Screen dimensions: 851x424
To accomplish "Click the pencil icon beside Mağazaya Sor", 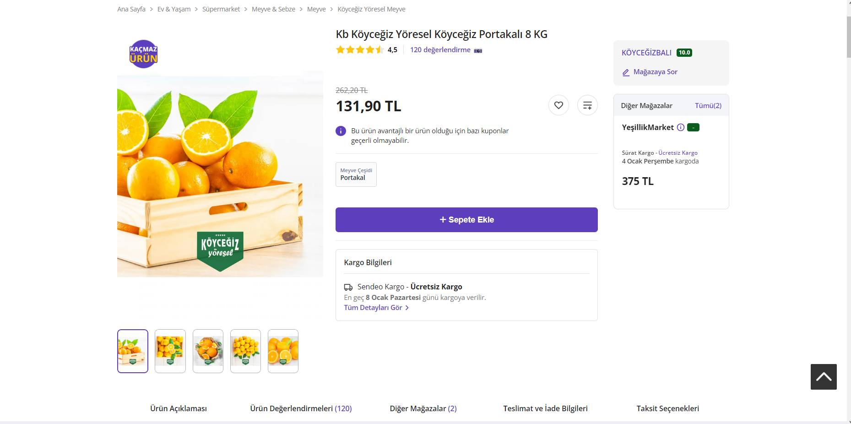I will tap(626, 72).
